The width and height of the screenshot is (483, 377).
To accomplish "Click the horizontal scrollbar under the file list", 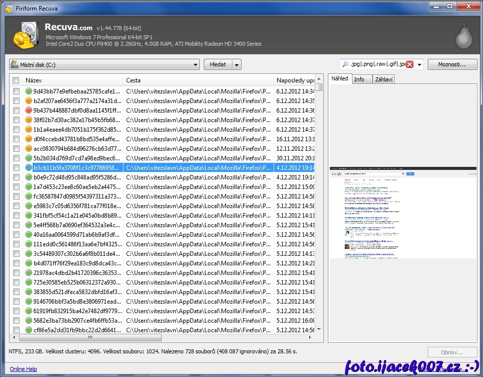I will coord(90,338).
